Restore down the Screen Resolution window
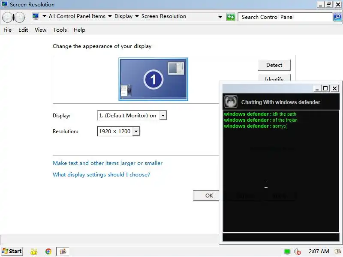This screenshot has width=343, height=257. (329, 5)
